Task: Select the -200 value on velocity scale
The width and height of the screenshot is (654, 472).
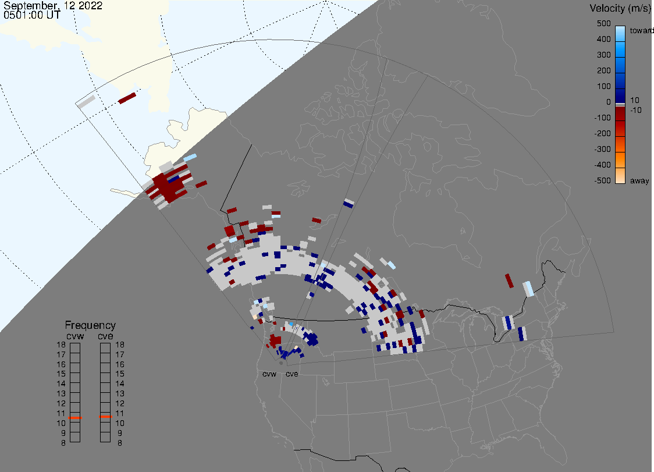Action: (602, 133)
